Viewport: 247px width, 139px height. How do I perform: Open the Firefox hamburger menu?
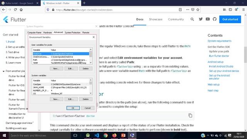244,10
